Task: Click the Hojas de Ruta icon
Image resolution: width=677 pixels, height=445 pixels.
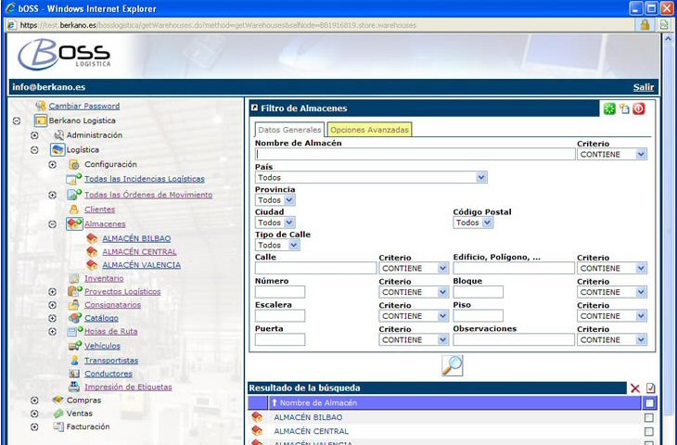Action: pos(75,332)
